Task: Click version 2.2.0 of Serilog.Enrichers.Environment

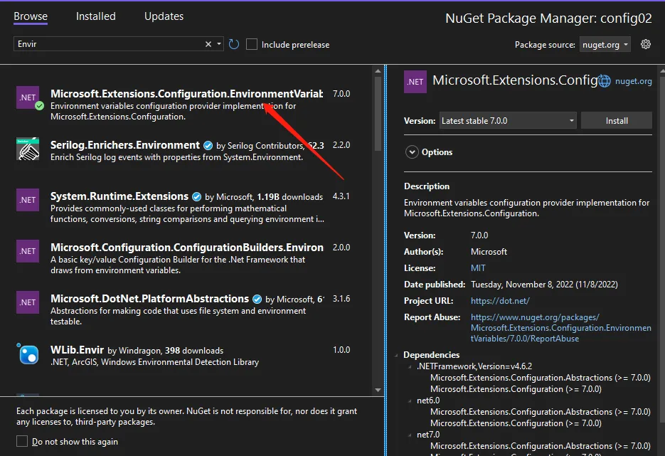Action: pyautogui.click(x=341, y=145)
